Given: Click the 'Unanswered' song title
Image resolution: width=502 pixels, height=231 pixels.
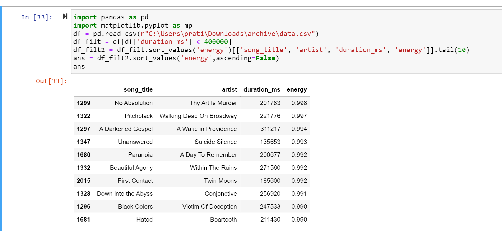Looking at the screenshot, I should click(x=135, y=142).
